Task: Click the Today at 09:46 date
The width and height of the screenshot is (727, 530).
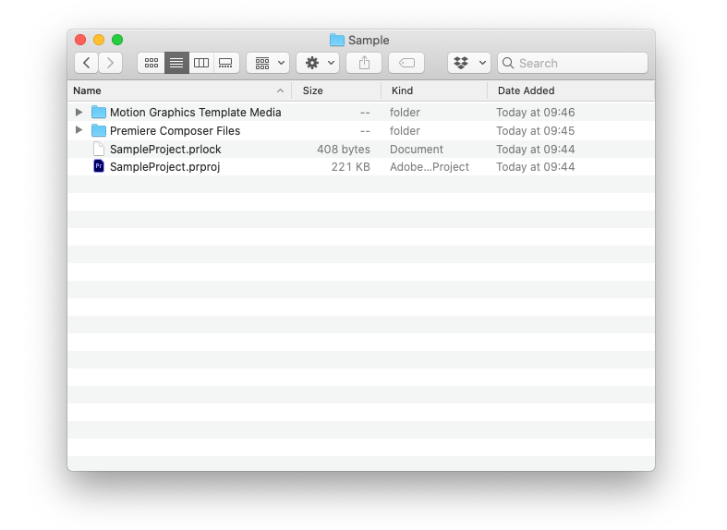Action: coord(536,113)
